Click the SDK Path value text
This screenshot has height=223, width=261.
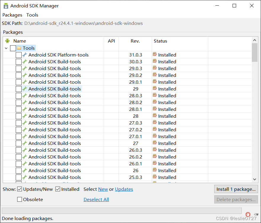tap(84, 23)
